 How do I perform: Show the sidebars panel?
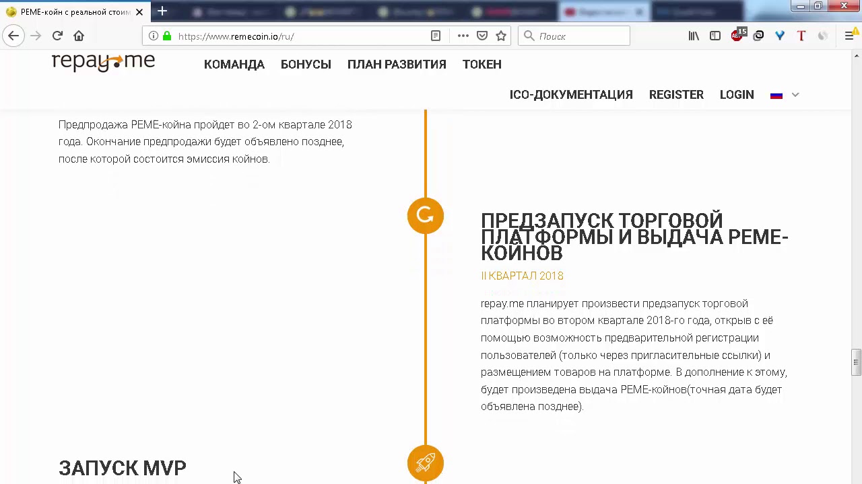(x=715, y=36)
